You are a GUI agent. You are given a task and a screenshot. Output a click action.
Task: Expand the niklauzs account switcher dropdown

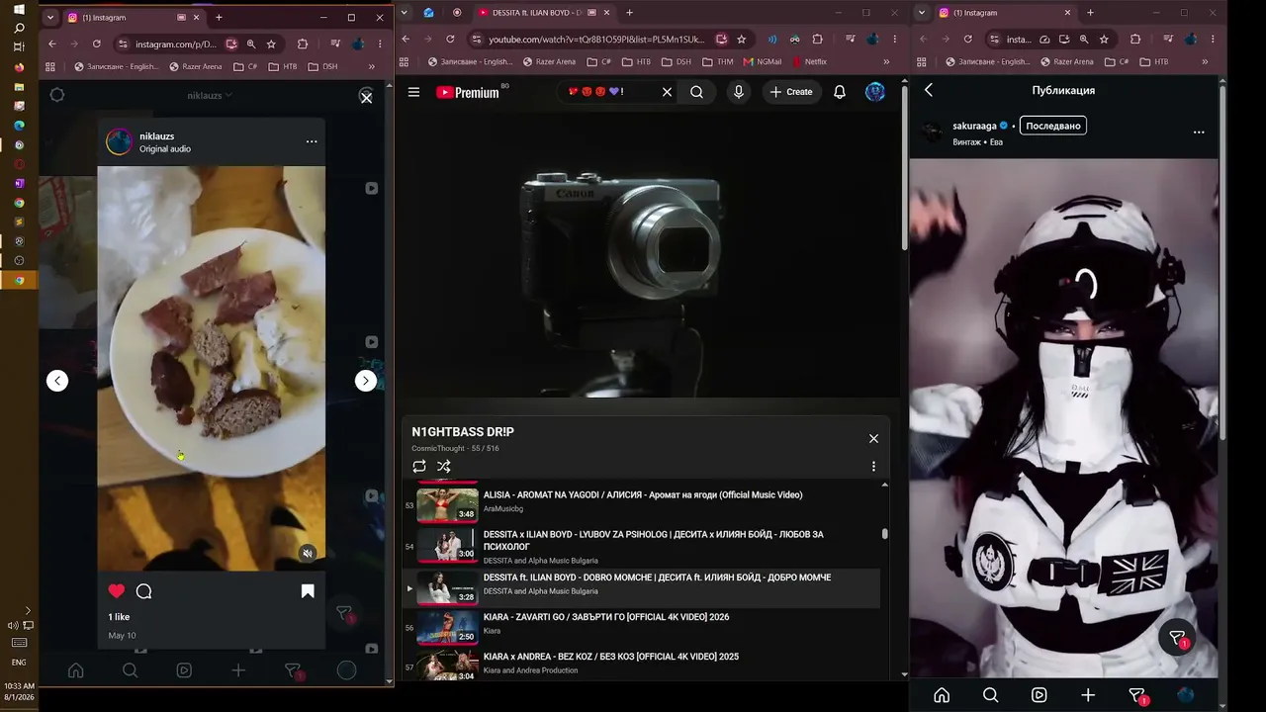(210, 96)
